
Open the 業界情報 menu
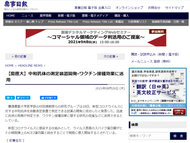(x=46, y=16)
